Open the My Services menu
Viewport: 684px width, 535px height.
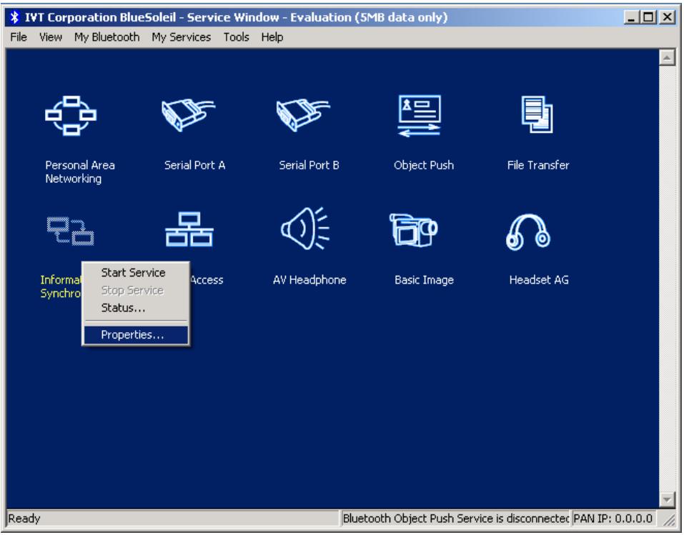tap(181, 37)
